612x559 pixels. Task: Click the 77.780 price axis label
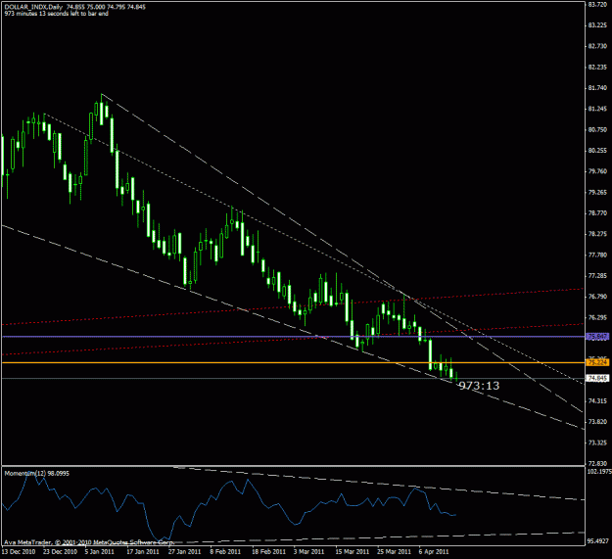click(x=597, y=255)
